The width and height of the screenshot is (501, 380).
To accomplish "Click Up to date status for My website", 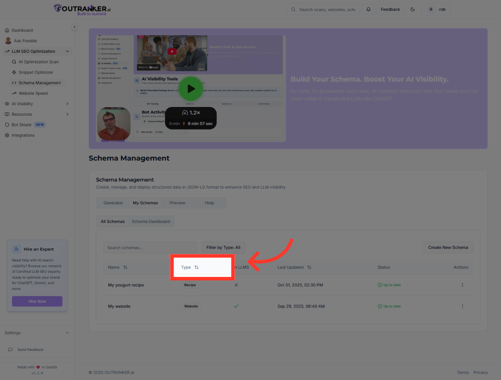I will 389,306.
